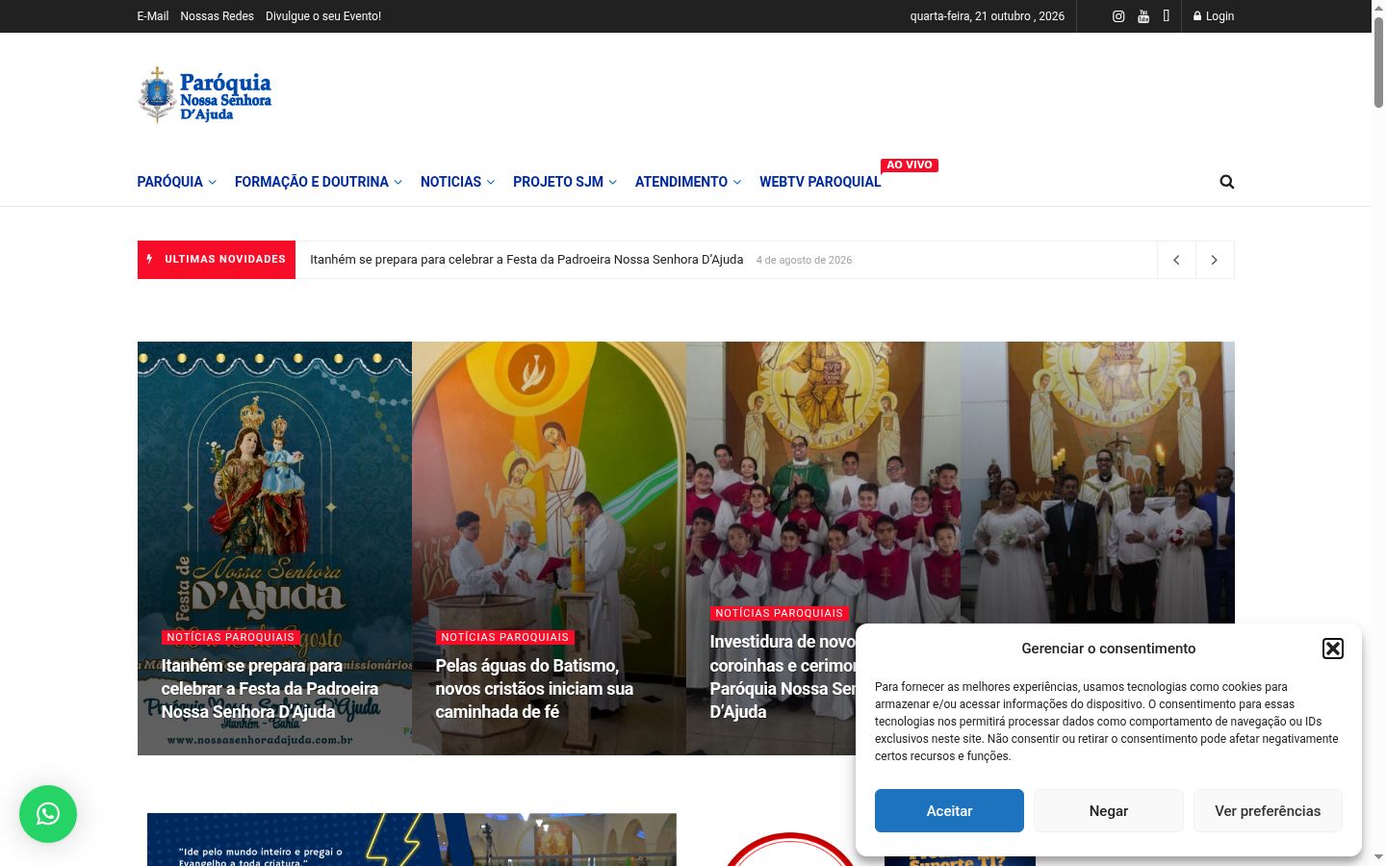Expand the FORMAÇÃO E DOUTRINA menu
Screen dimensions: 1386x866
pos(319,182)
